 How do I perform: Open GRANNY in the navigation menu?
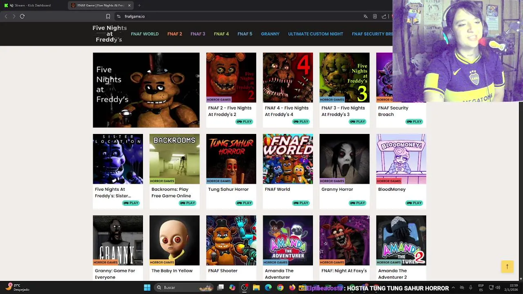click(x=270, y=34)
